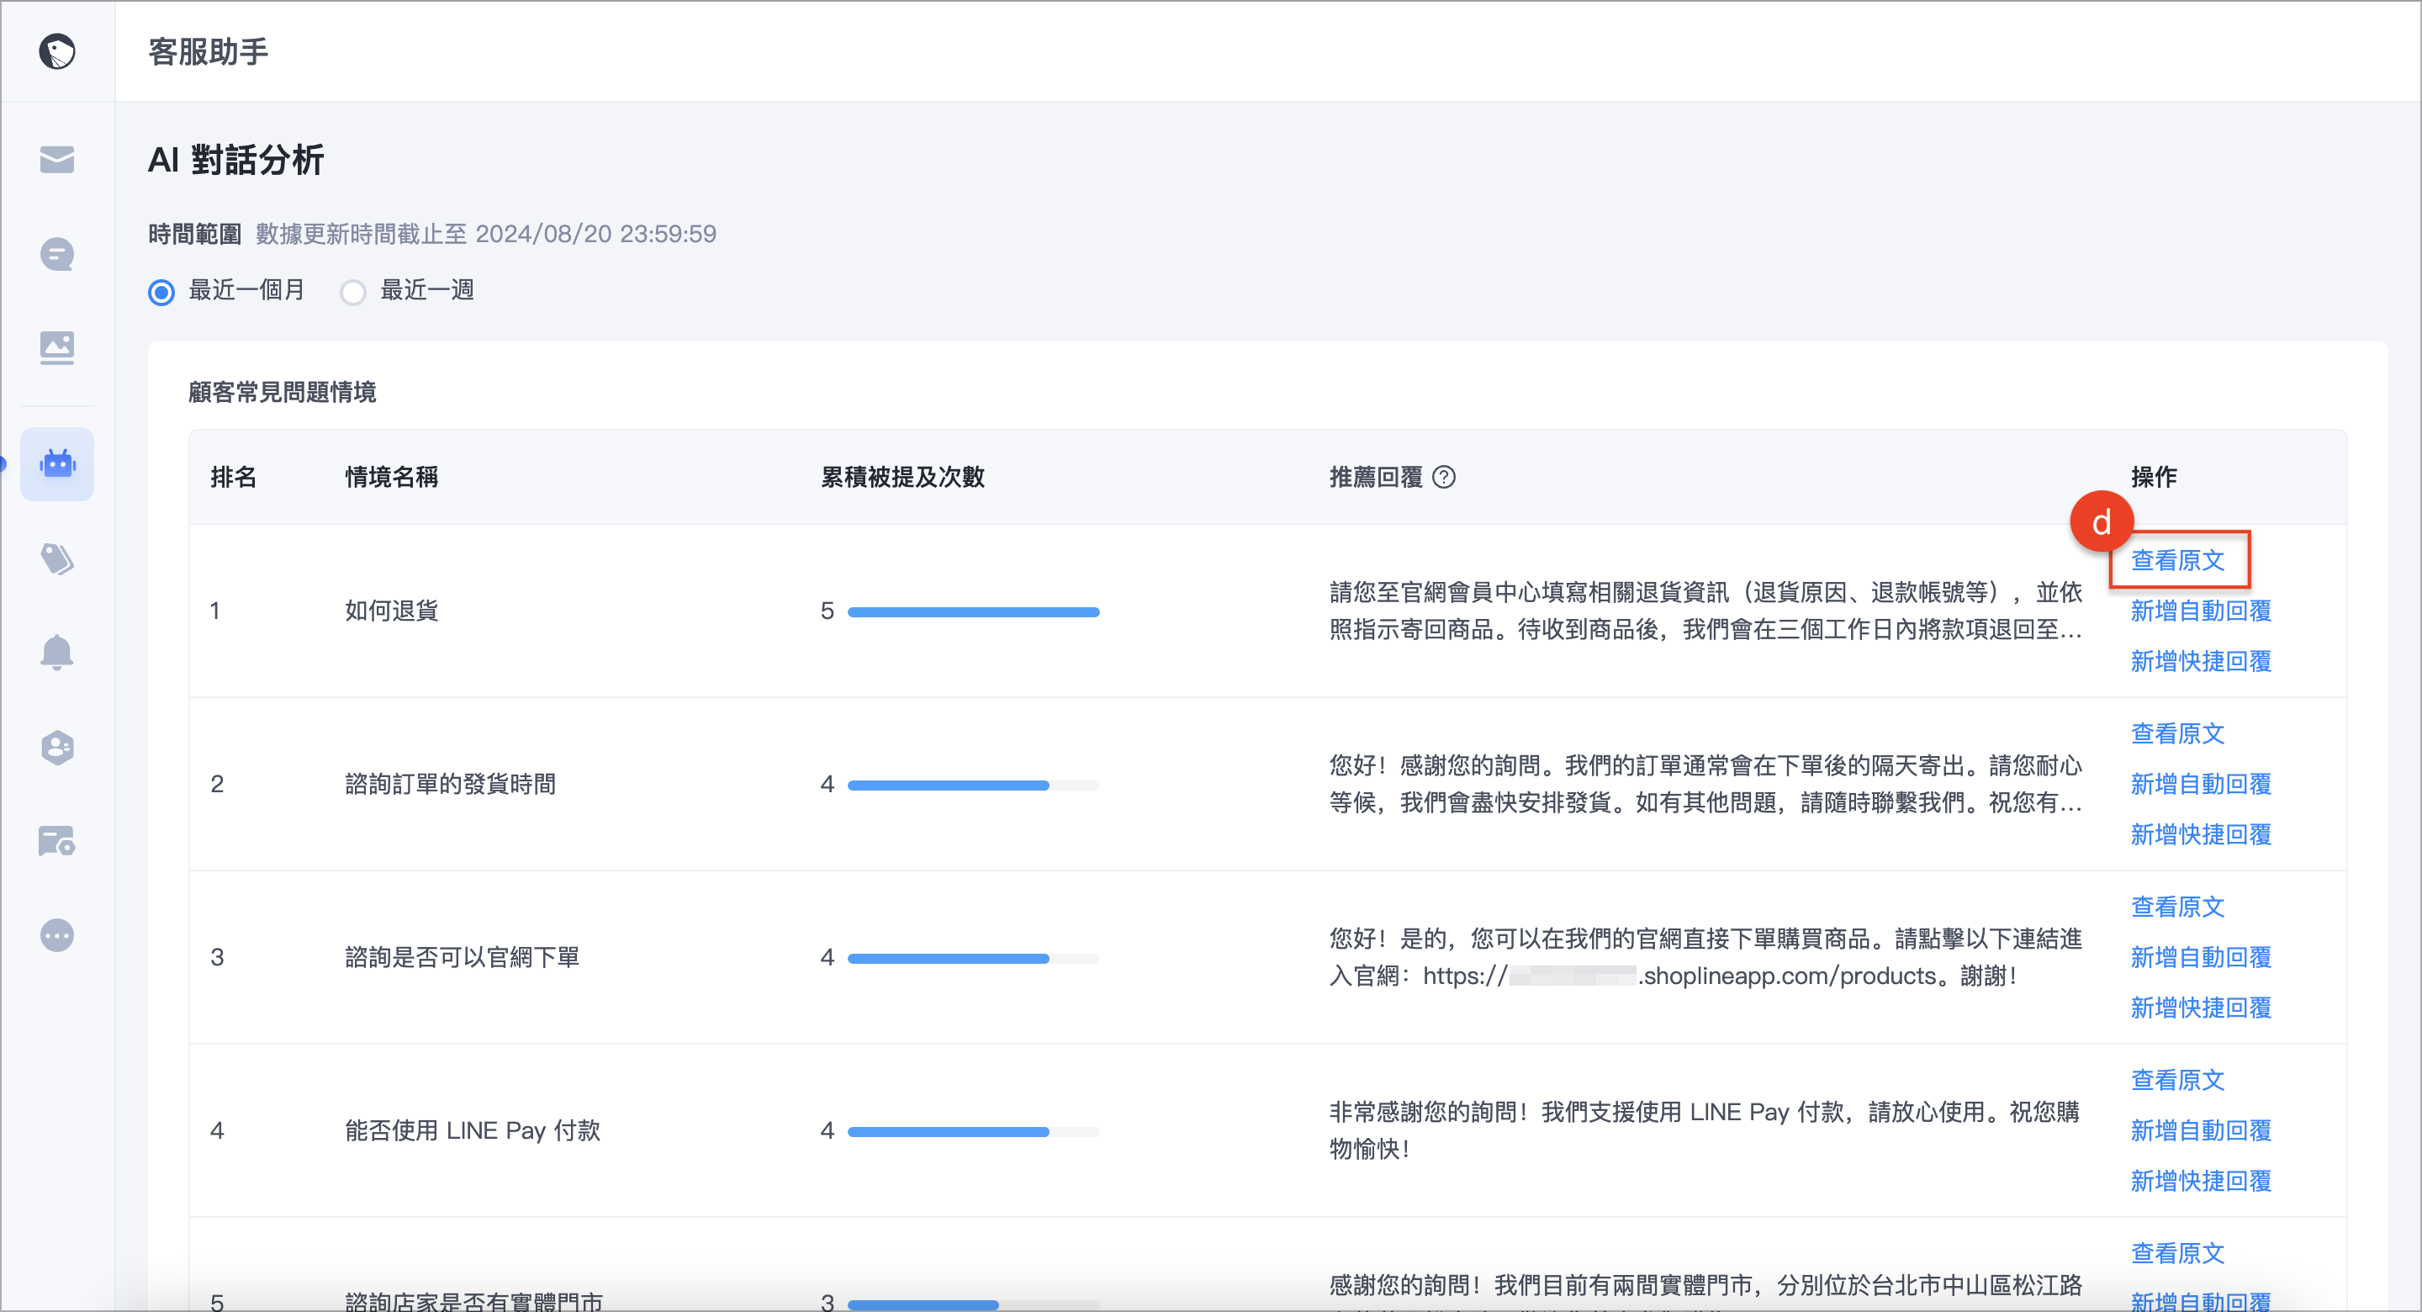Click 新增快捷回覆 for 如何退貨 row
This screenshot has height=1312, width=2422.
[x=2200, y=661]
